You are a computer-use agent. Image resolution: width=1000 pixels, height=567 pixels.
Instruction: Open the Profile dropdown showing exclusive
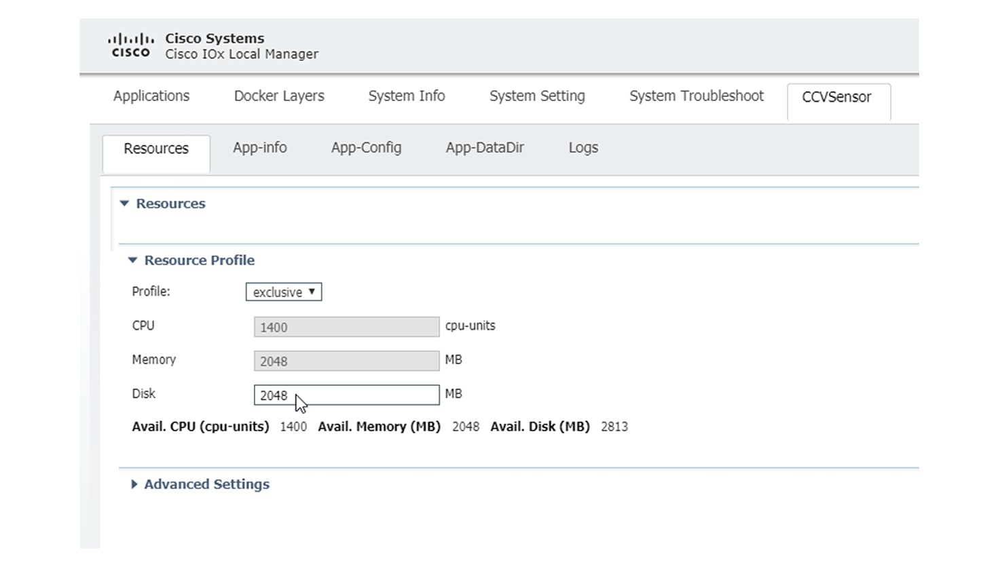(284, 292)
